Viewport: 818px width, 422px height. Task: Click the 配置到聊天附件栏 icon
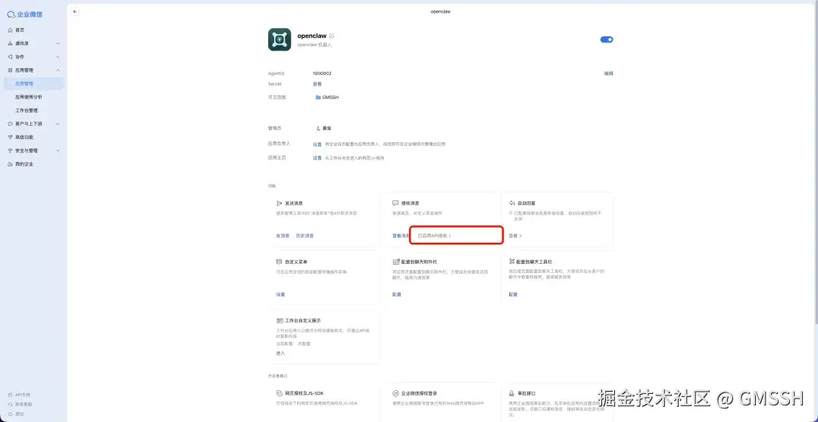click(x=395, y=262)
